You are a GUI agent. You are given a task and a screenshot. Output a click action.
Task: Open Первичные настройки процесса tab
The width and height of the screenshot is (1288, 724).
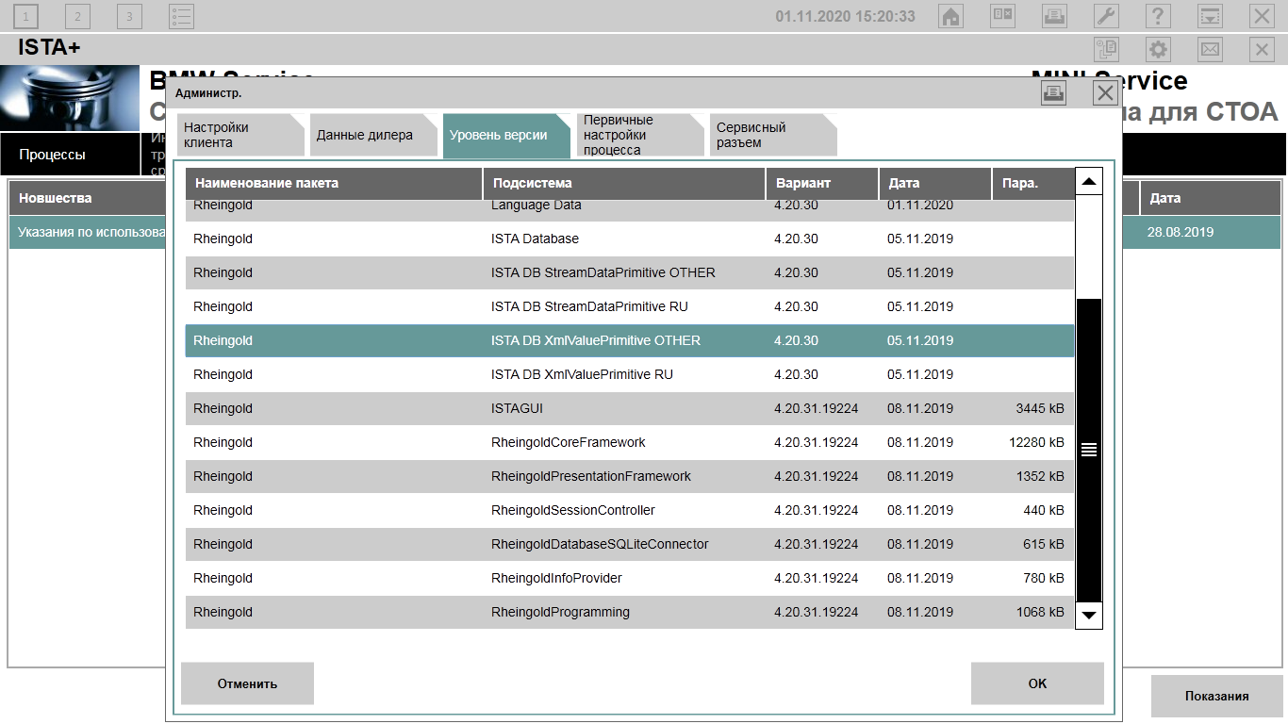pos(639,135)
